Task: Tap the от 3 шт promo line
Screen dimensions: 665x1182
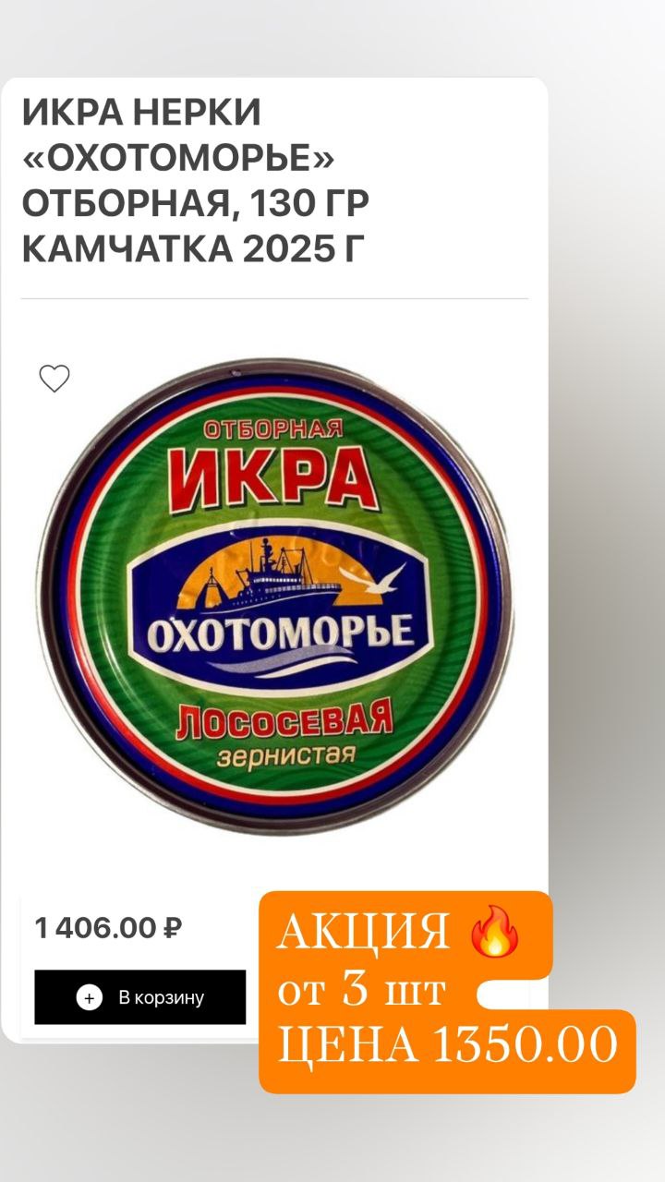Action: click(x=362, y=991)
